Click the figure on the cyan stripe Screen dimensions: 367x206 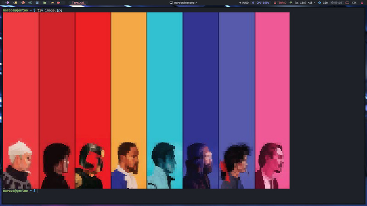coord(161,165)
